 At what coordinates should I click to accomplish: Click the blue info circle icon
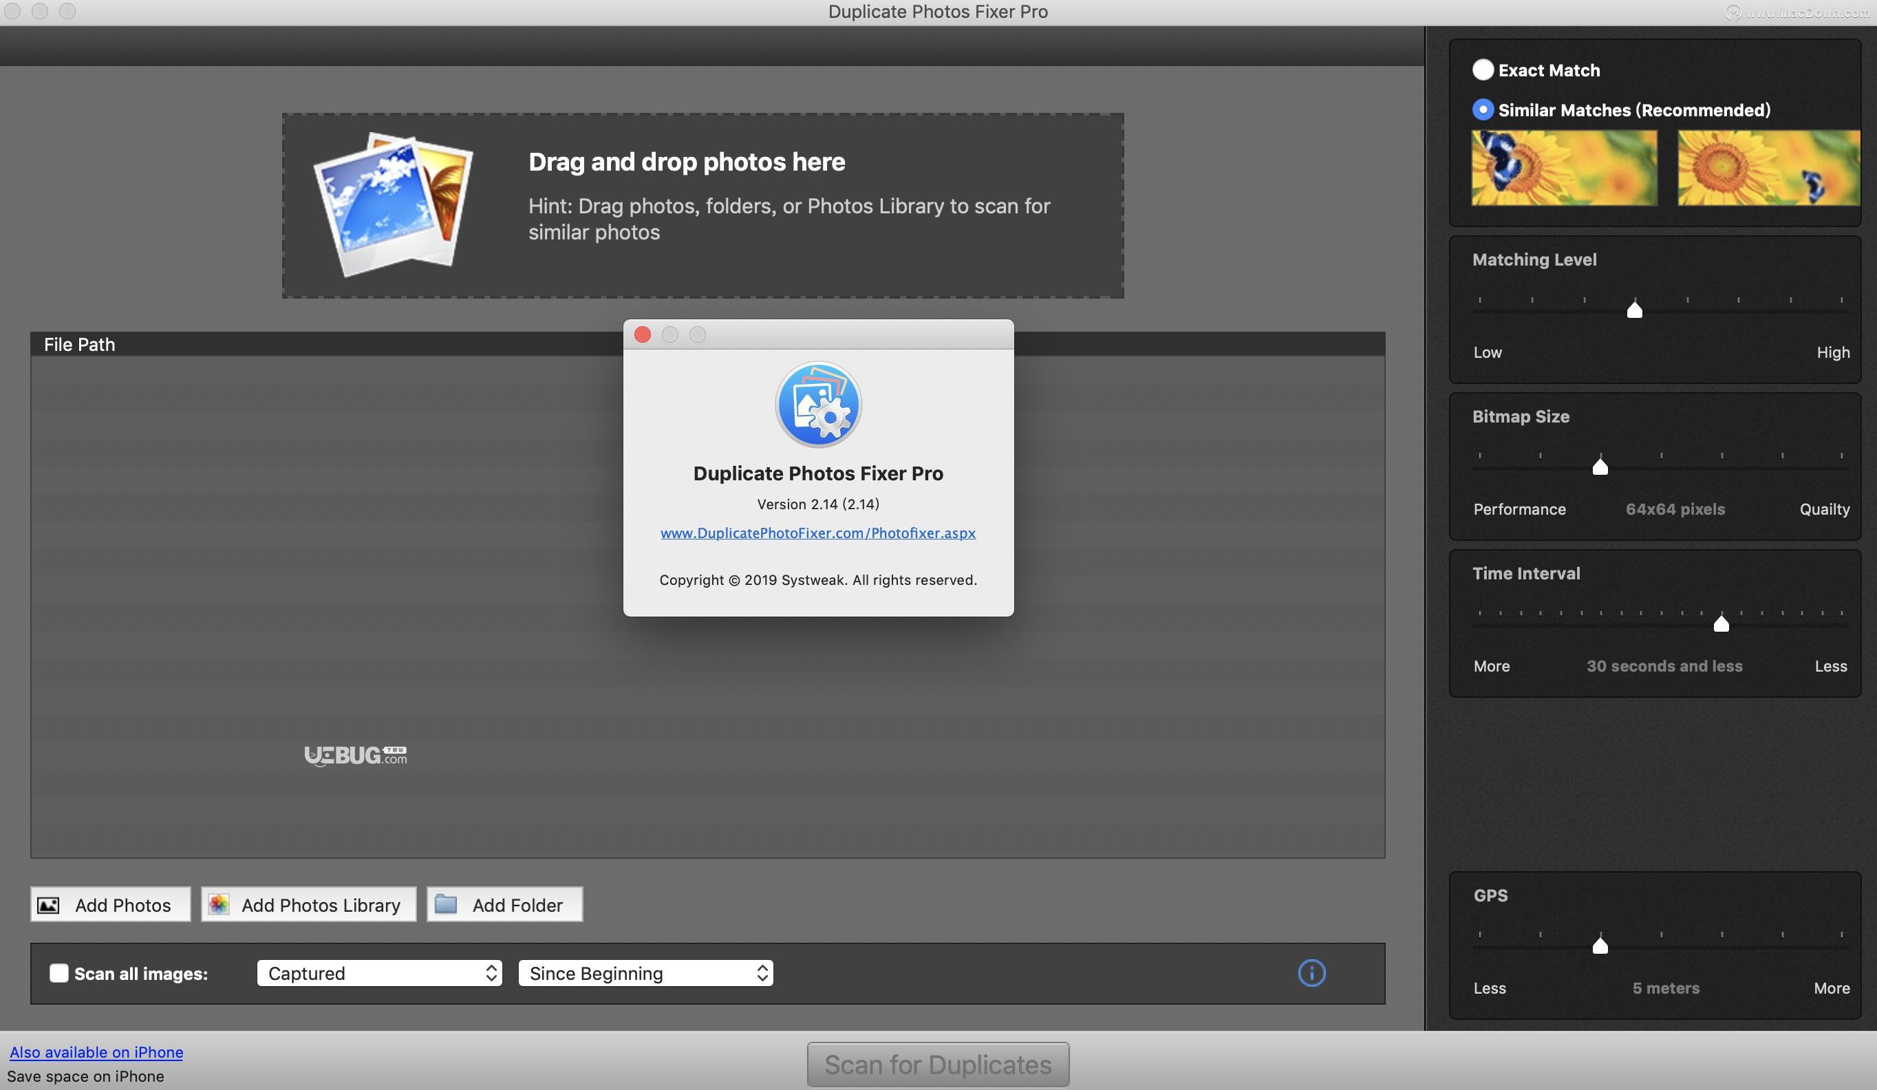[x=1311, y=973]
